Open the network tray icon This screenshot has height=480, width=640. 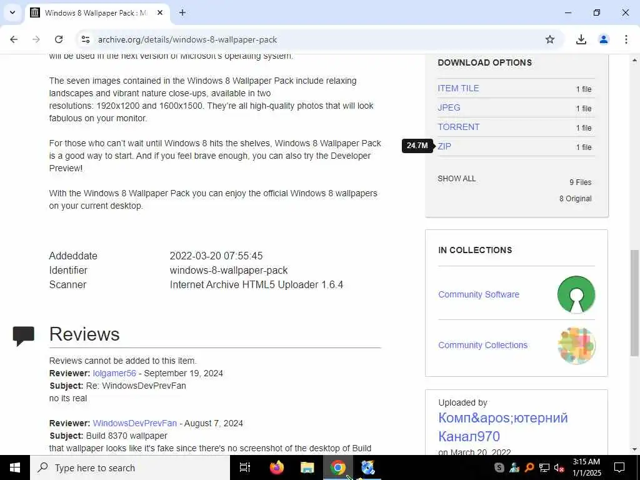(x=544, y=467)
